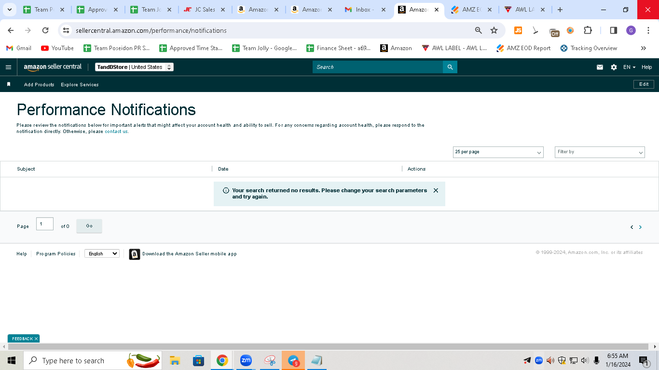Reload the Performance Notifications page
659x370 pixels.
(45, 30)
